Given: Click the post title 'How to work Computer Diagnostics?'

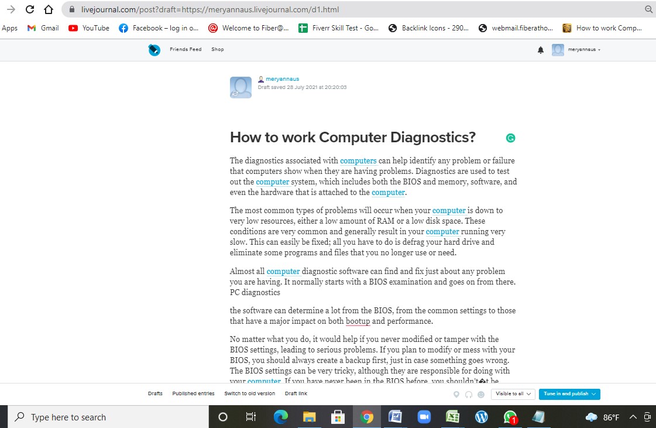Looking at the screenshot, I should coord(353,138).
